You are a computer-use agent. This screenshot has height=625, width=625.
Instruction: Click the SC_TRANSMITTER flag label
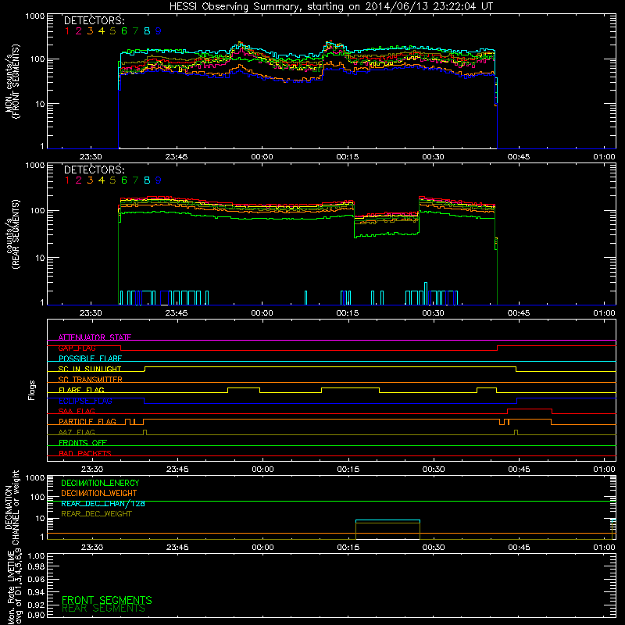tap(91, 380)
